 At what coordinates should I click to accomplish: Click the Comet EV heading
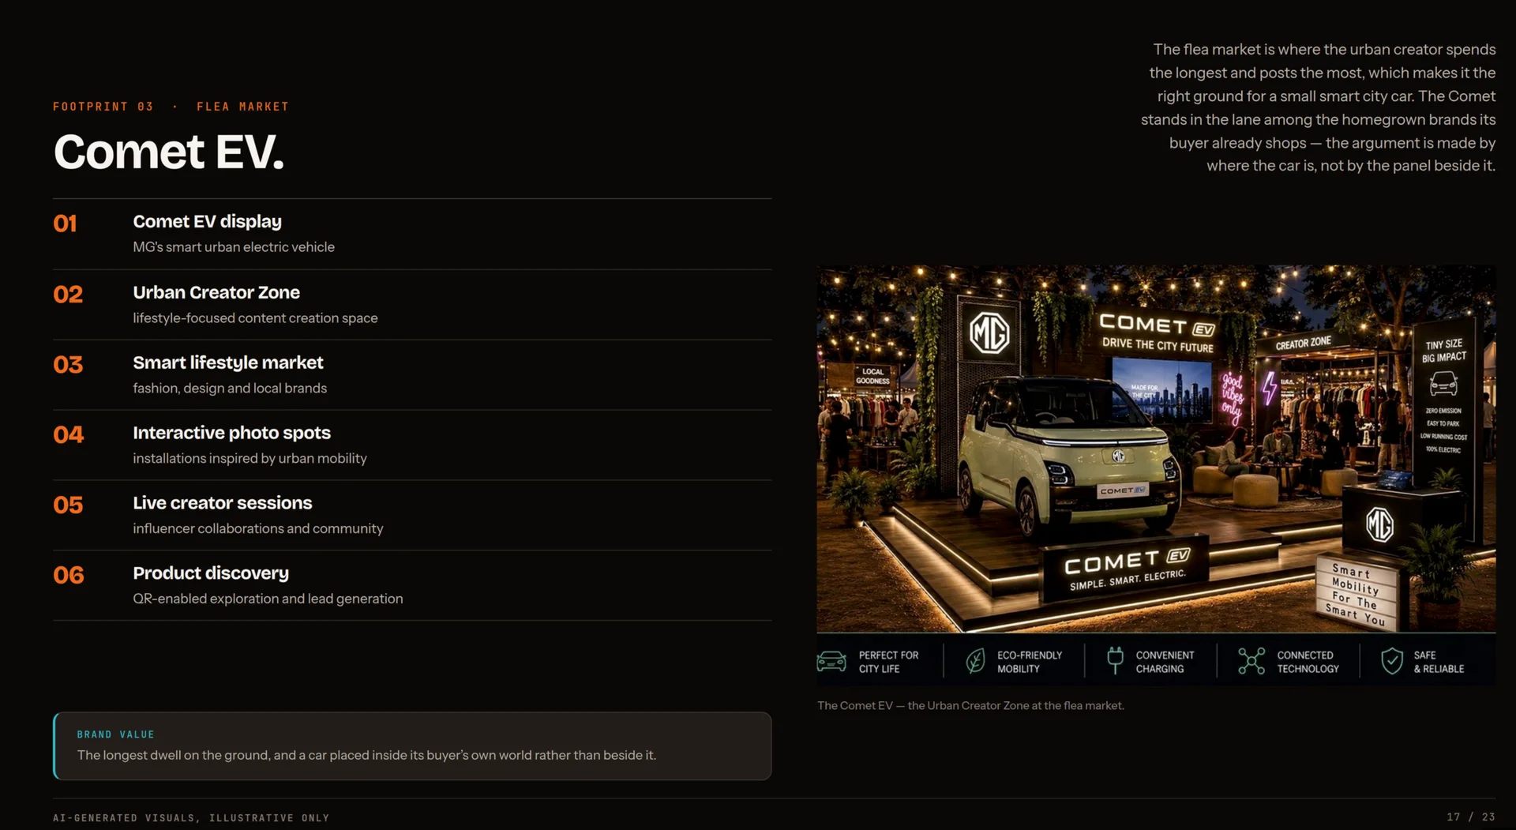pos(169,152)
